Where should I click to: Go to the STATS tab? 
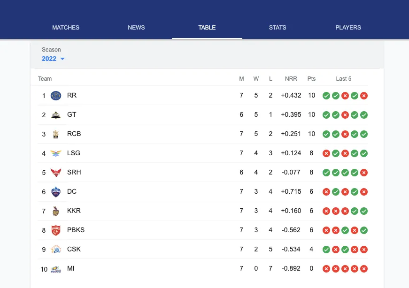[x=278, y=27]
